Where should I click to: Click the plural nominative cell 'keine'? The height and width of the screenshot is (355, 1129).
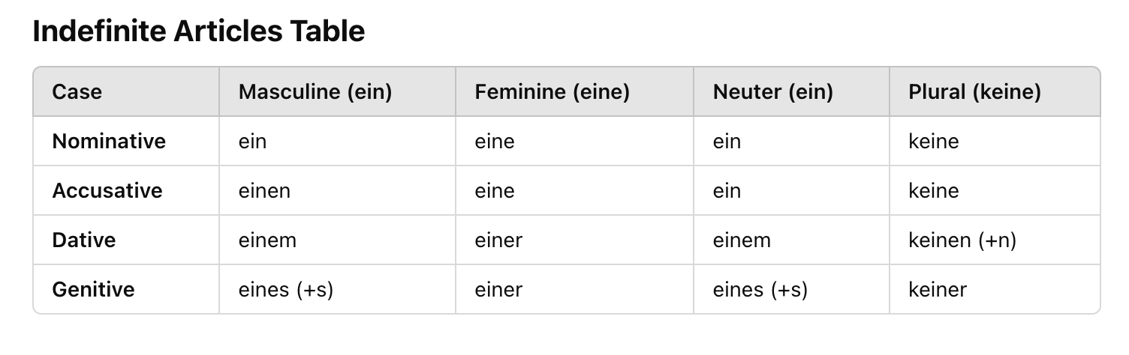click(934, 141)
